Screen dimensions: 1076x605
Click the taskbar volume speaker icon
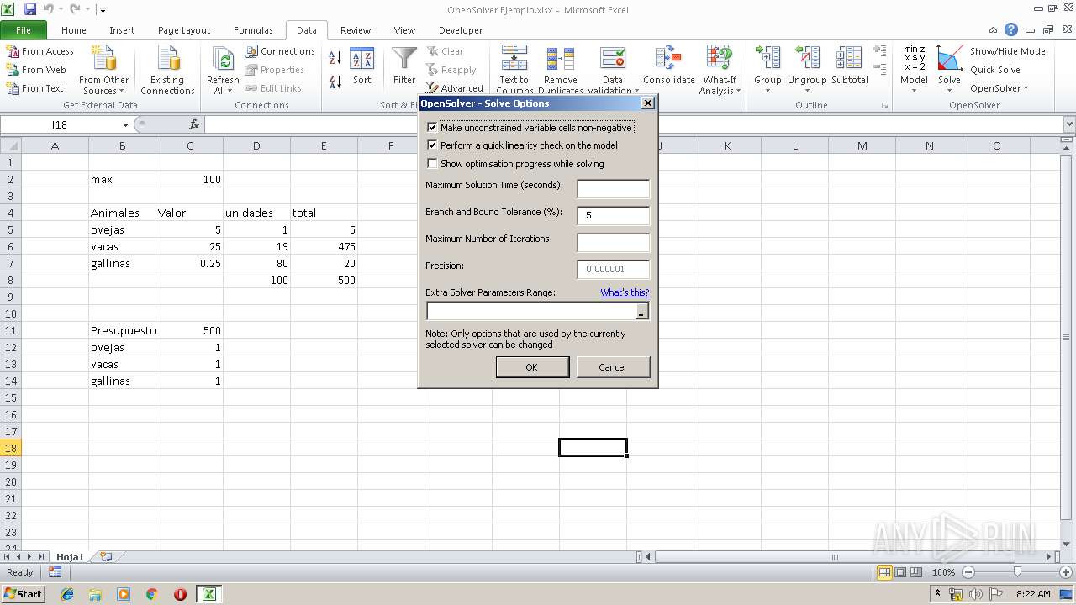tap(976, 594)
